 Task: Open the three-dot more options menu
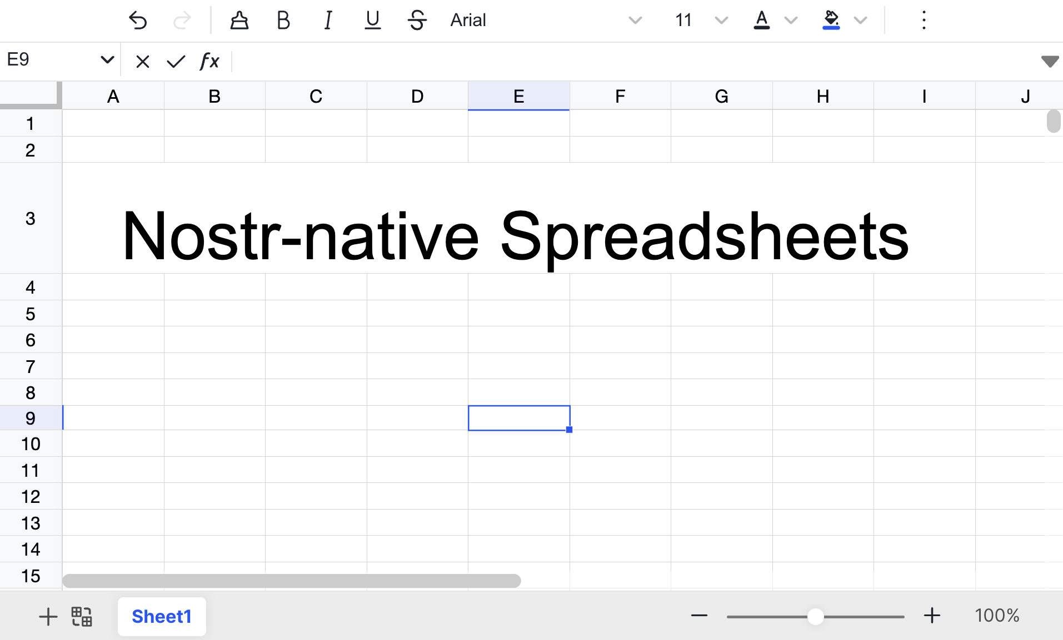pyautogui.click(x=924, y=21)
